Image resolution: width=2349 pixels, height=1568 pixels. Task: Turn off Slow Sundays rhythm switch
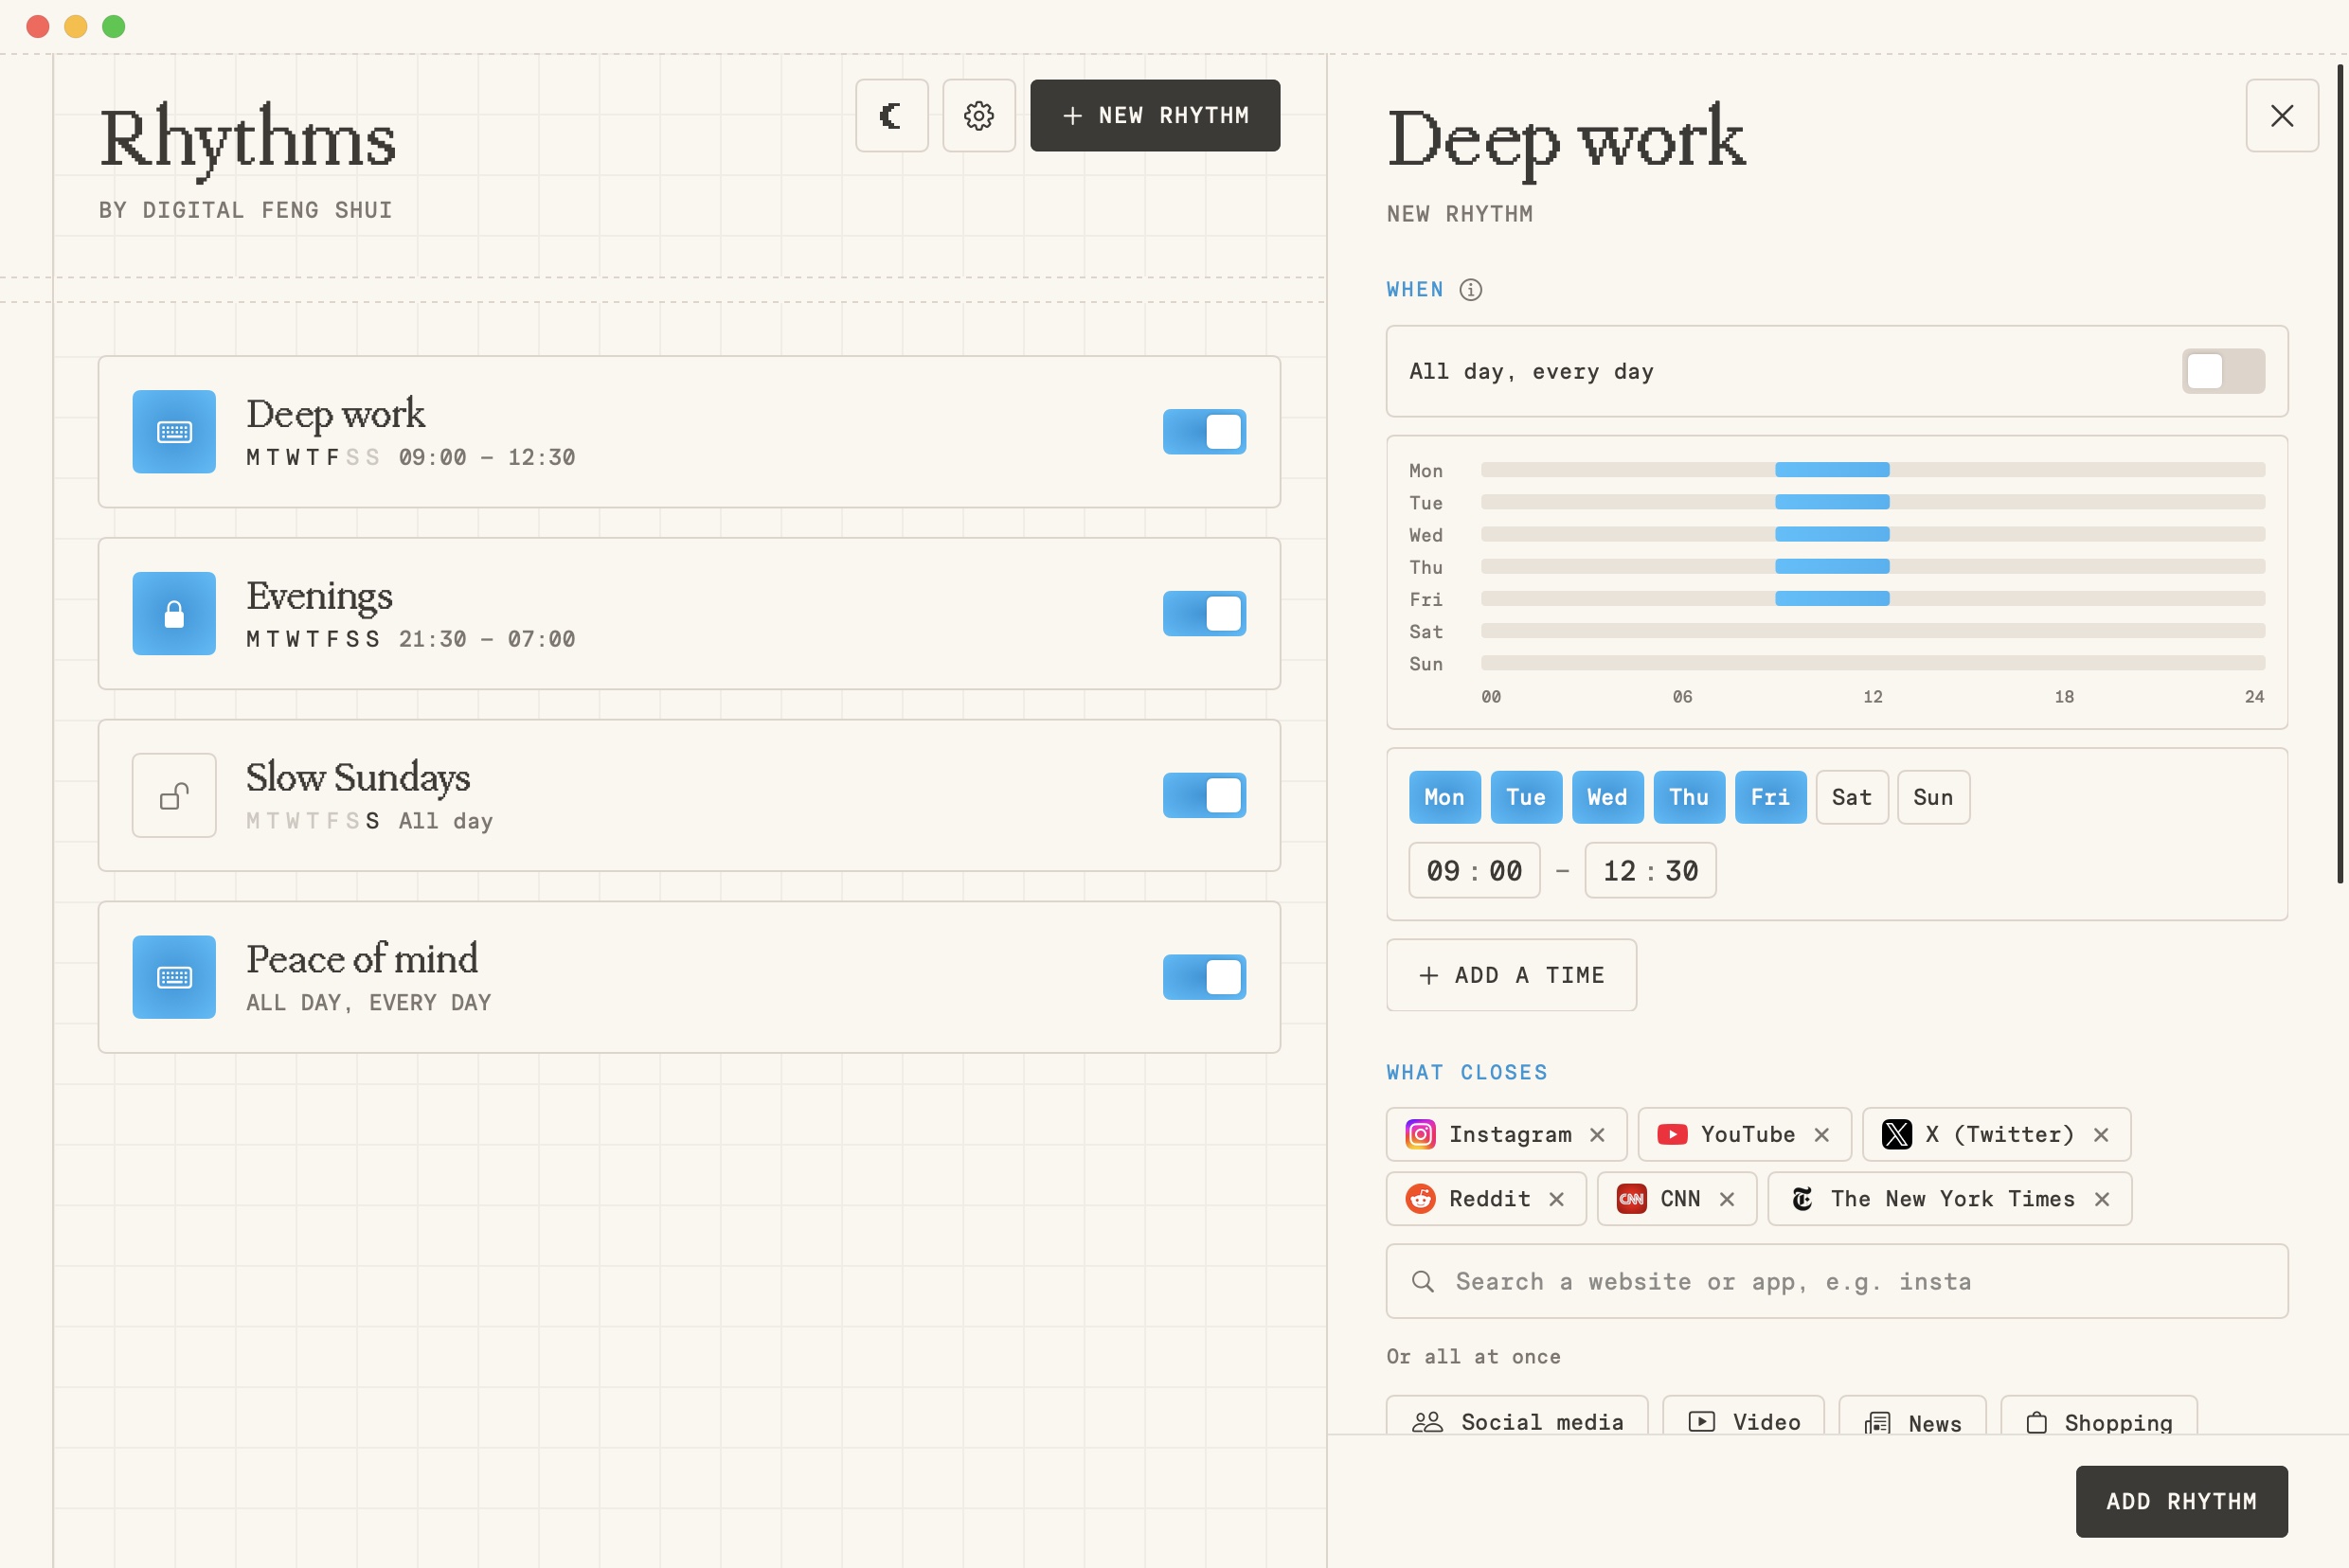click(x=1205, y=796)
